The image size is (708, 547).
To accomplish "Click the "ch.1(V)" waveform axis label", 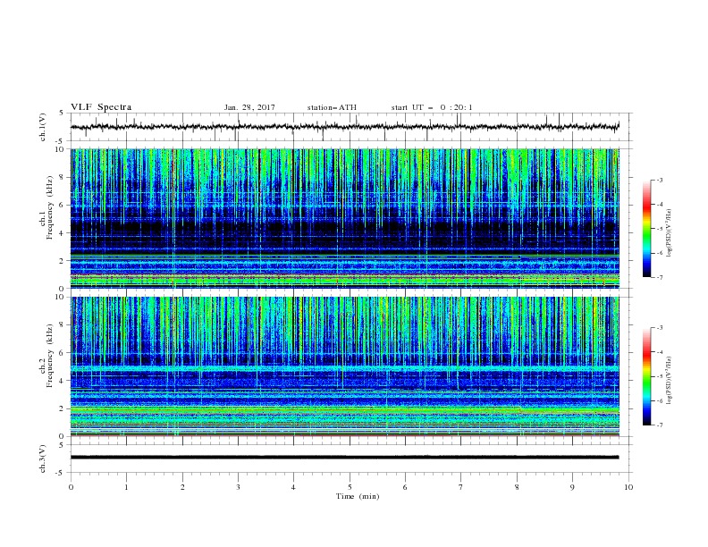I will pyautogui.click(x=43, y=127).
